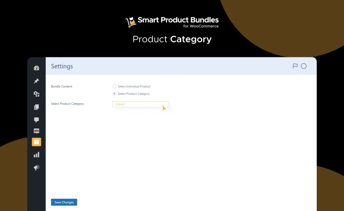This screenshot has height=211, width=344.
Task: Choose Select Individual Product radio button
Action: [114, 86]
